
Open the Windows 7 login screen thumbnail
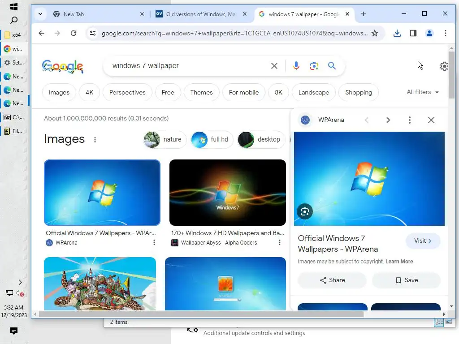pyautogui.click(x=225, y=284)
